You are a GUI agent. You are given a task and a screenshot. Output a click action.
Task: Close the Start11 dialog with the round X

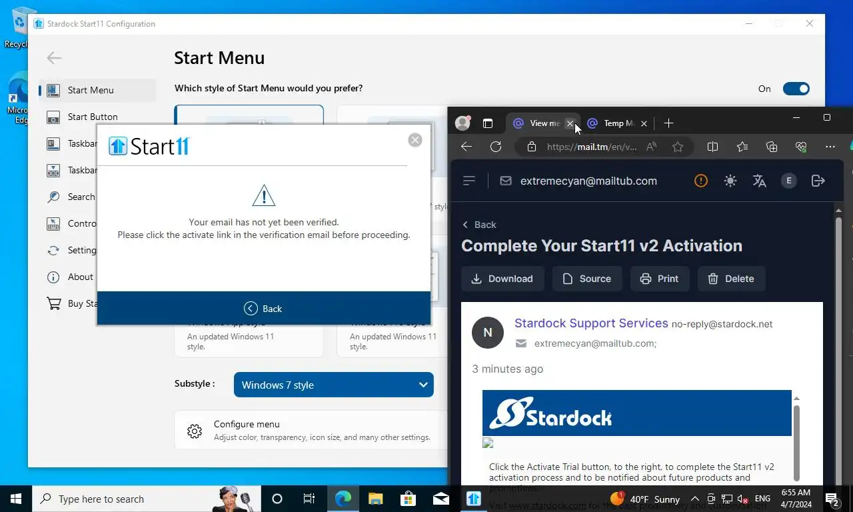click(x=415, y=140)
